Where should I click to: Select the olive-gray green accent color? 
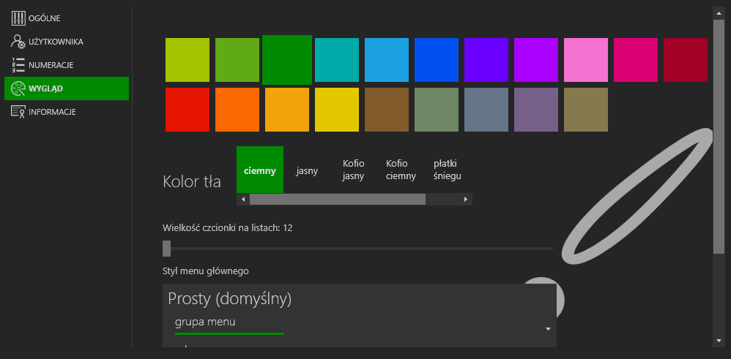coord(437,110)
